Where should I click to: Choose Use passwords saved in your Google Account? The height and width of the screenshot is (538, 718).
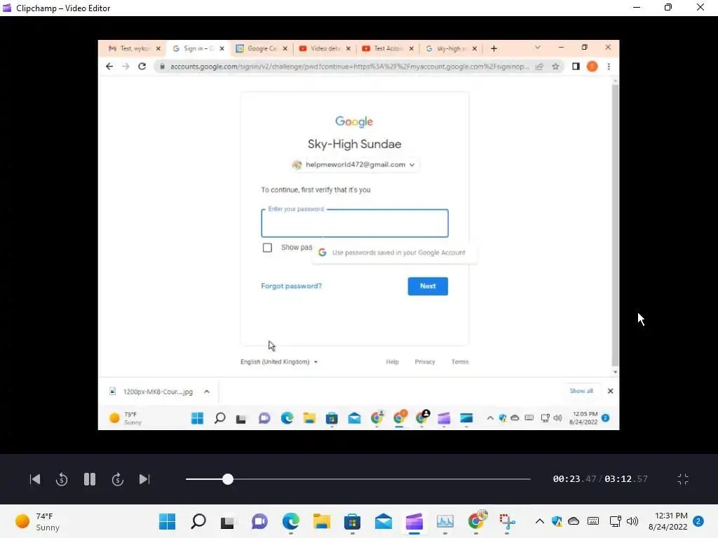[394, 252]
